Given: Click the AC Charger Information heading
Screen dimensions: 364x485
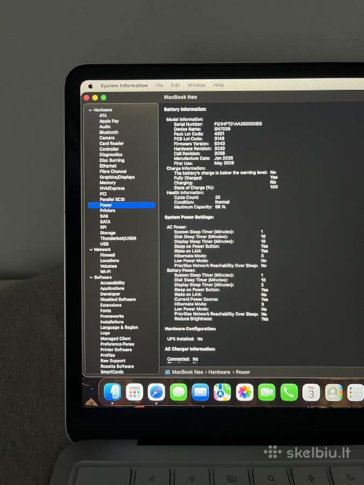Looking at the screenshot, I should [x=190, y=349].
